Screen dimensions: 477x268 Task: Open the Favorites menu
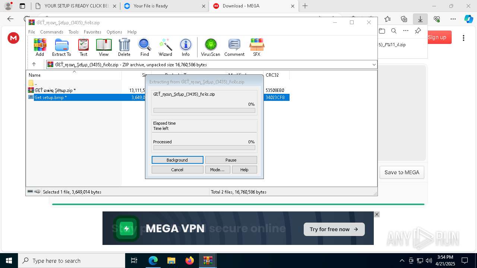pos(92,32)
